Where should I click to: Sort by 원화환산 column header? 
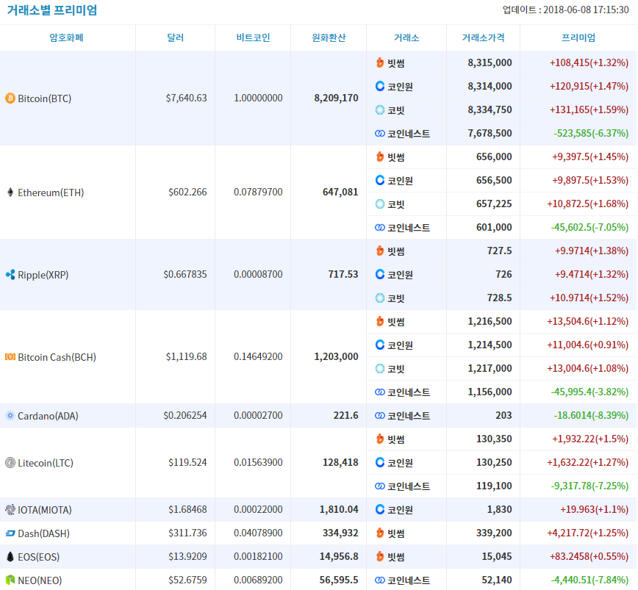click(x=329, y=37)
